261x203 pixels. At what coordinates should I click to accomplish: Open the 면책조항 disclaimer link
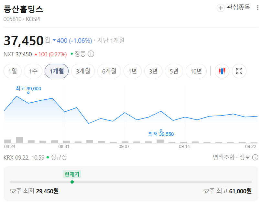[223, 157]
